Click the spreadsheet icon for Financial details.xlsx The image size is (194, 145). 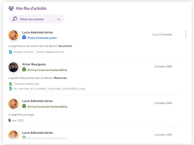pyautogui.click(x=11, y=84)
